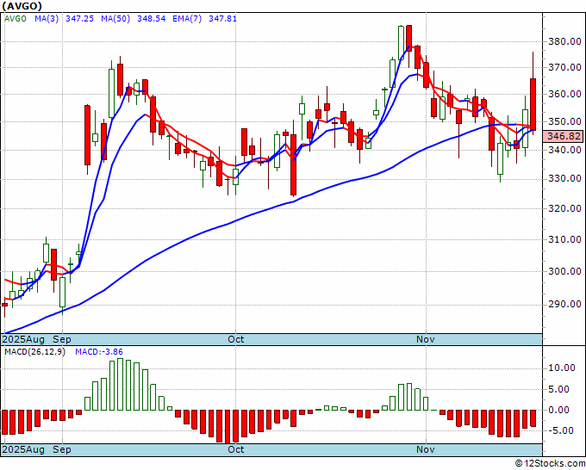Click the 380.00 price axis label

(564, 41)
